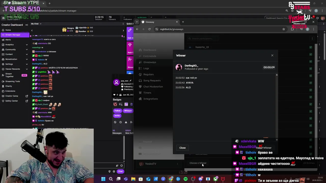Open Chrome tab search dropdown arrow
326x183 pixels.
[x=137, y=22]
